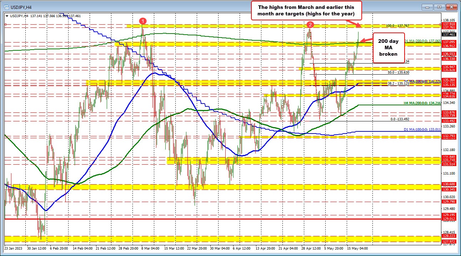Click the 133.876 price level label
This screenshot has height=256, width=461.
[448, 112]
